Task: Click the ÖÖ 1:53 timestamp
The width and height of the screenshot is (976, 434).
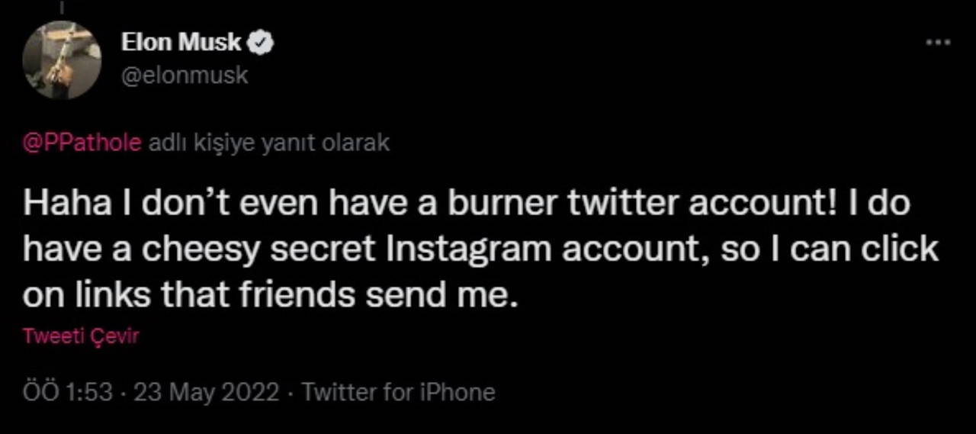Action: coord(67,393)
